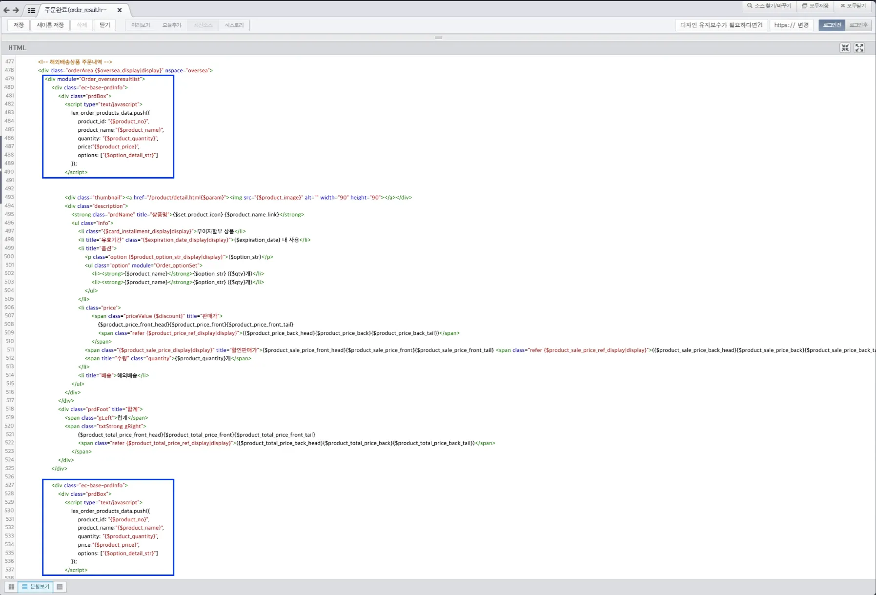This screenshot has width=876, height=595.
Task: Click the HTML panel header label
Action: tap(17, 48)
